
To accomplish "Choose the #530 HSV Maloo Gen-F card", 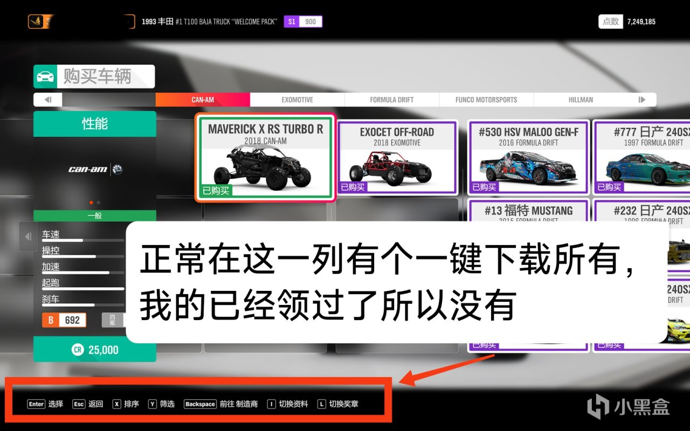I will [x=528, y=157].
